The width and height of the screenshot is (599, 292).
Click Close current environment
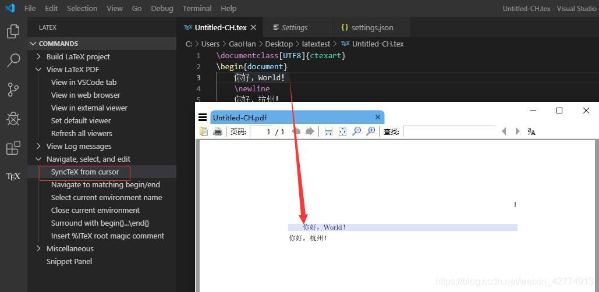(x=95, y=211)
